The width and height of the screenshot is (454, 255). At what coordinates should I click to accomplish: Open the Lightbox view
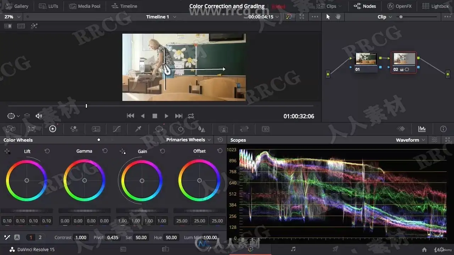[436, 6]
